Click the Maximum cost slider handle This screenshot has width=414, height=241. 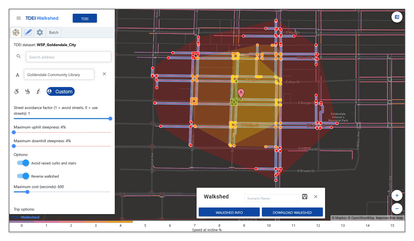(x=27, y=192)
